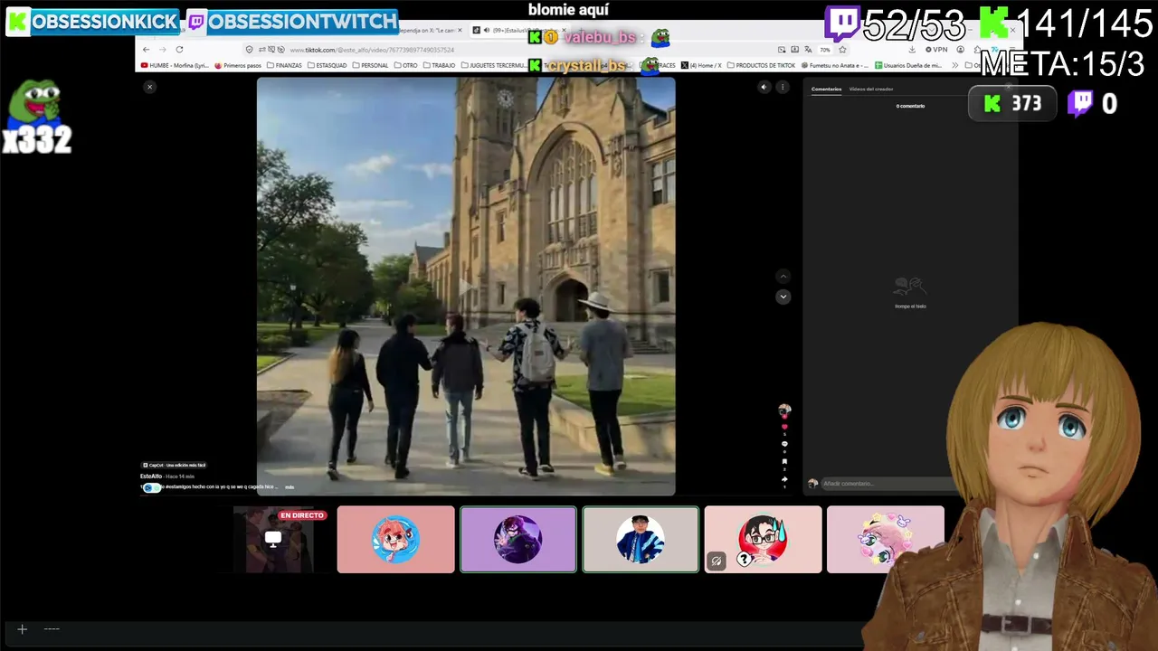Select the purple avatar call tile
1158x651 pixels.
point(518,539)
